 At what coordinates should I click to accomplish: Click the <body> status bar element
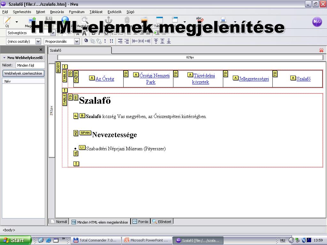coord(9,230)
